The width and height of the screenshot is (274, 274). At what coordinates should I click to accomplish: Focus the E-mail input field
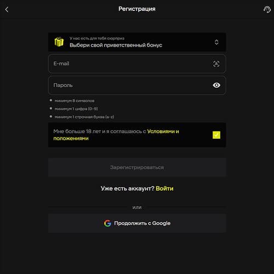tap(137, 64)
